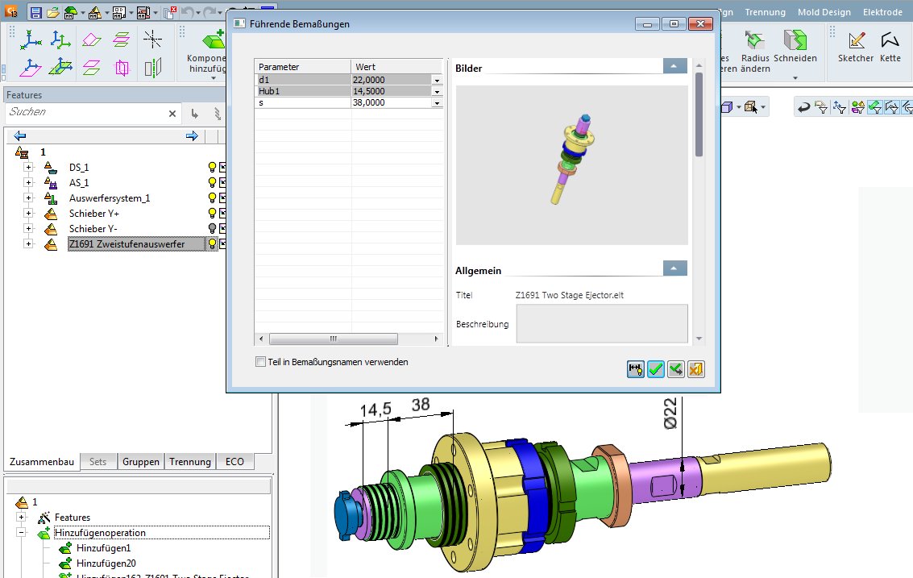Image resolution: width=913 pixels, height=578 pixels.
Task: Click the purple shaded cube display icon
Action: point(727,107)
